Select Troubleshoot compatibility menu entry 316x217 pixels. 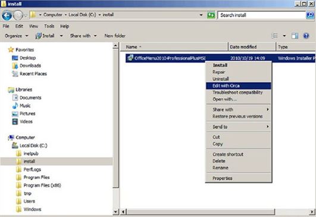tap(239, 92)
